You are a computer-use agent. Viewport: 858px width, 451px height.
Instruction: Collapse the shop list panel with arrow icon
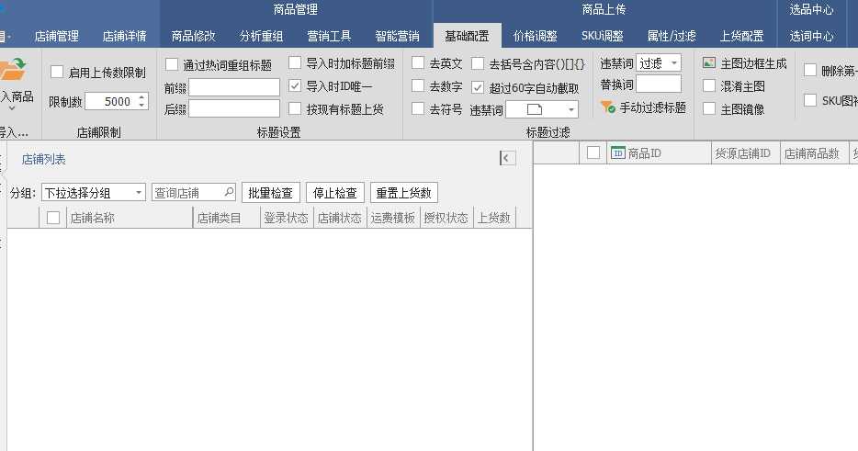(x=507, y=158)
